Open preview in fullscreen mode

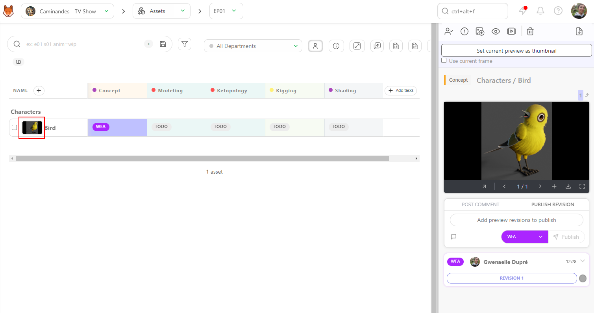click(582, 187)
